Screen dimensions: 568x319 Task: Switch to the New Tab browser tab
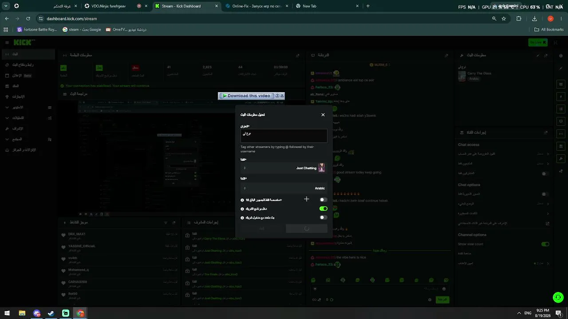tap(327, 6)
